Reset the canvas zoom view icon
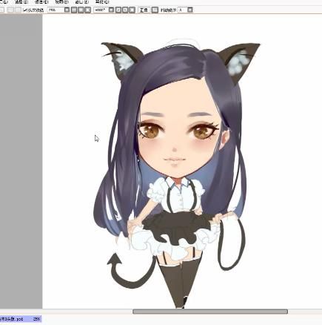 (87, 10)
